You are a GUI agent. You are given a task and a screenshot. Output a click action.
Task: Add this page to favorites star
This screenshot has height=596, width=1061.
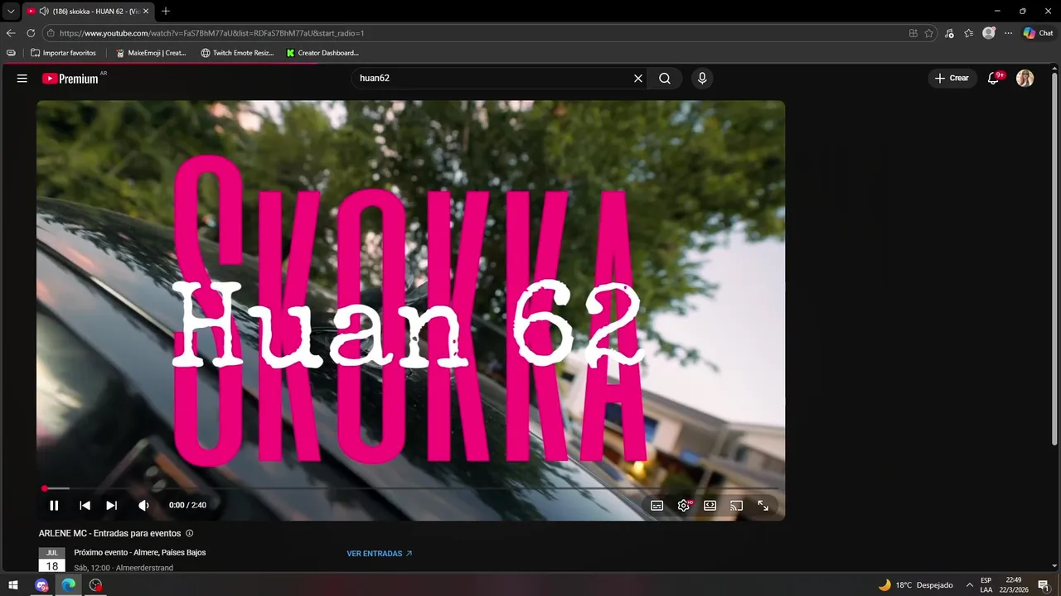point(929,33)
